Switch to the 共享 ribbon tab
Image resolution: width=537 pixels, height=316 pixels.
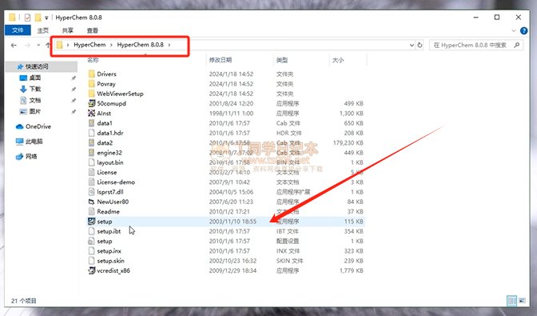click(68, 30)
